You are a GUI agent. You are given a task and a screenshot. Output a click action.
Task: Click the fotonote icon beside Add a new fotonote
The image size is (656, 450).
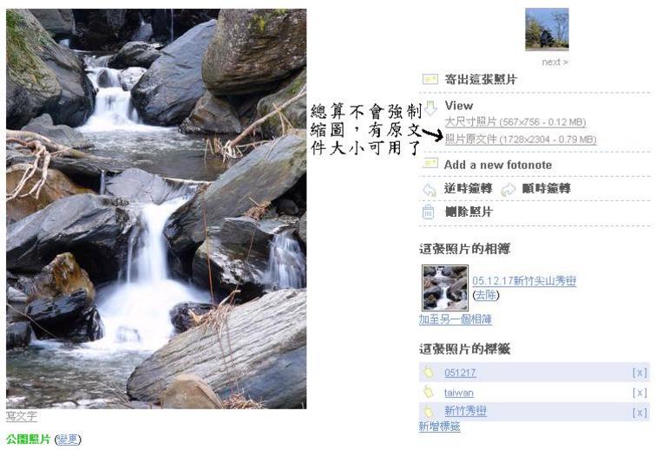[x=430, y=163]
